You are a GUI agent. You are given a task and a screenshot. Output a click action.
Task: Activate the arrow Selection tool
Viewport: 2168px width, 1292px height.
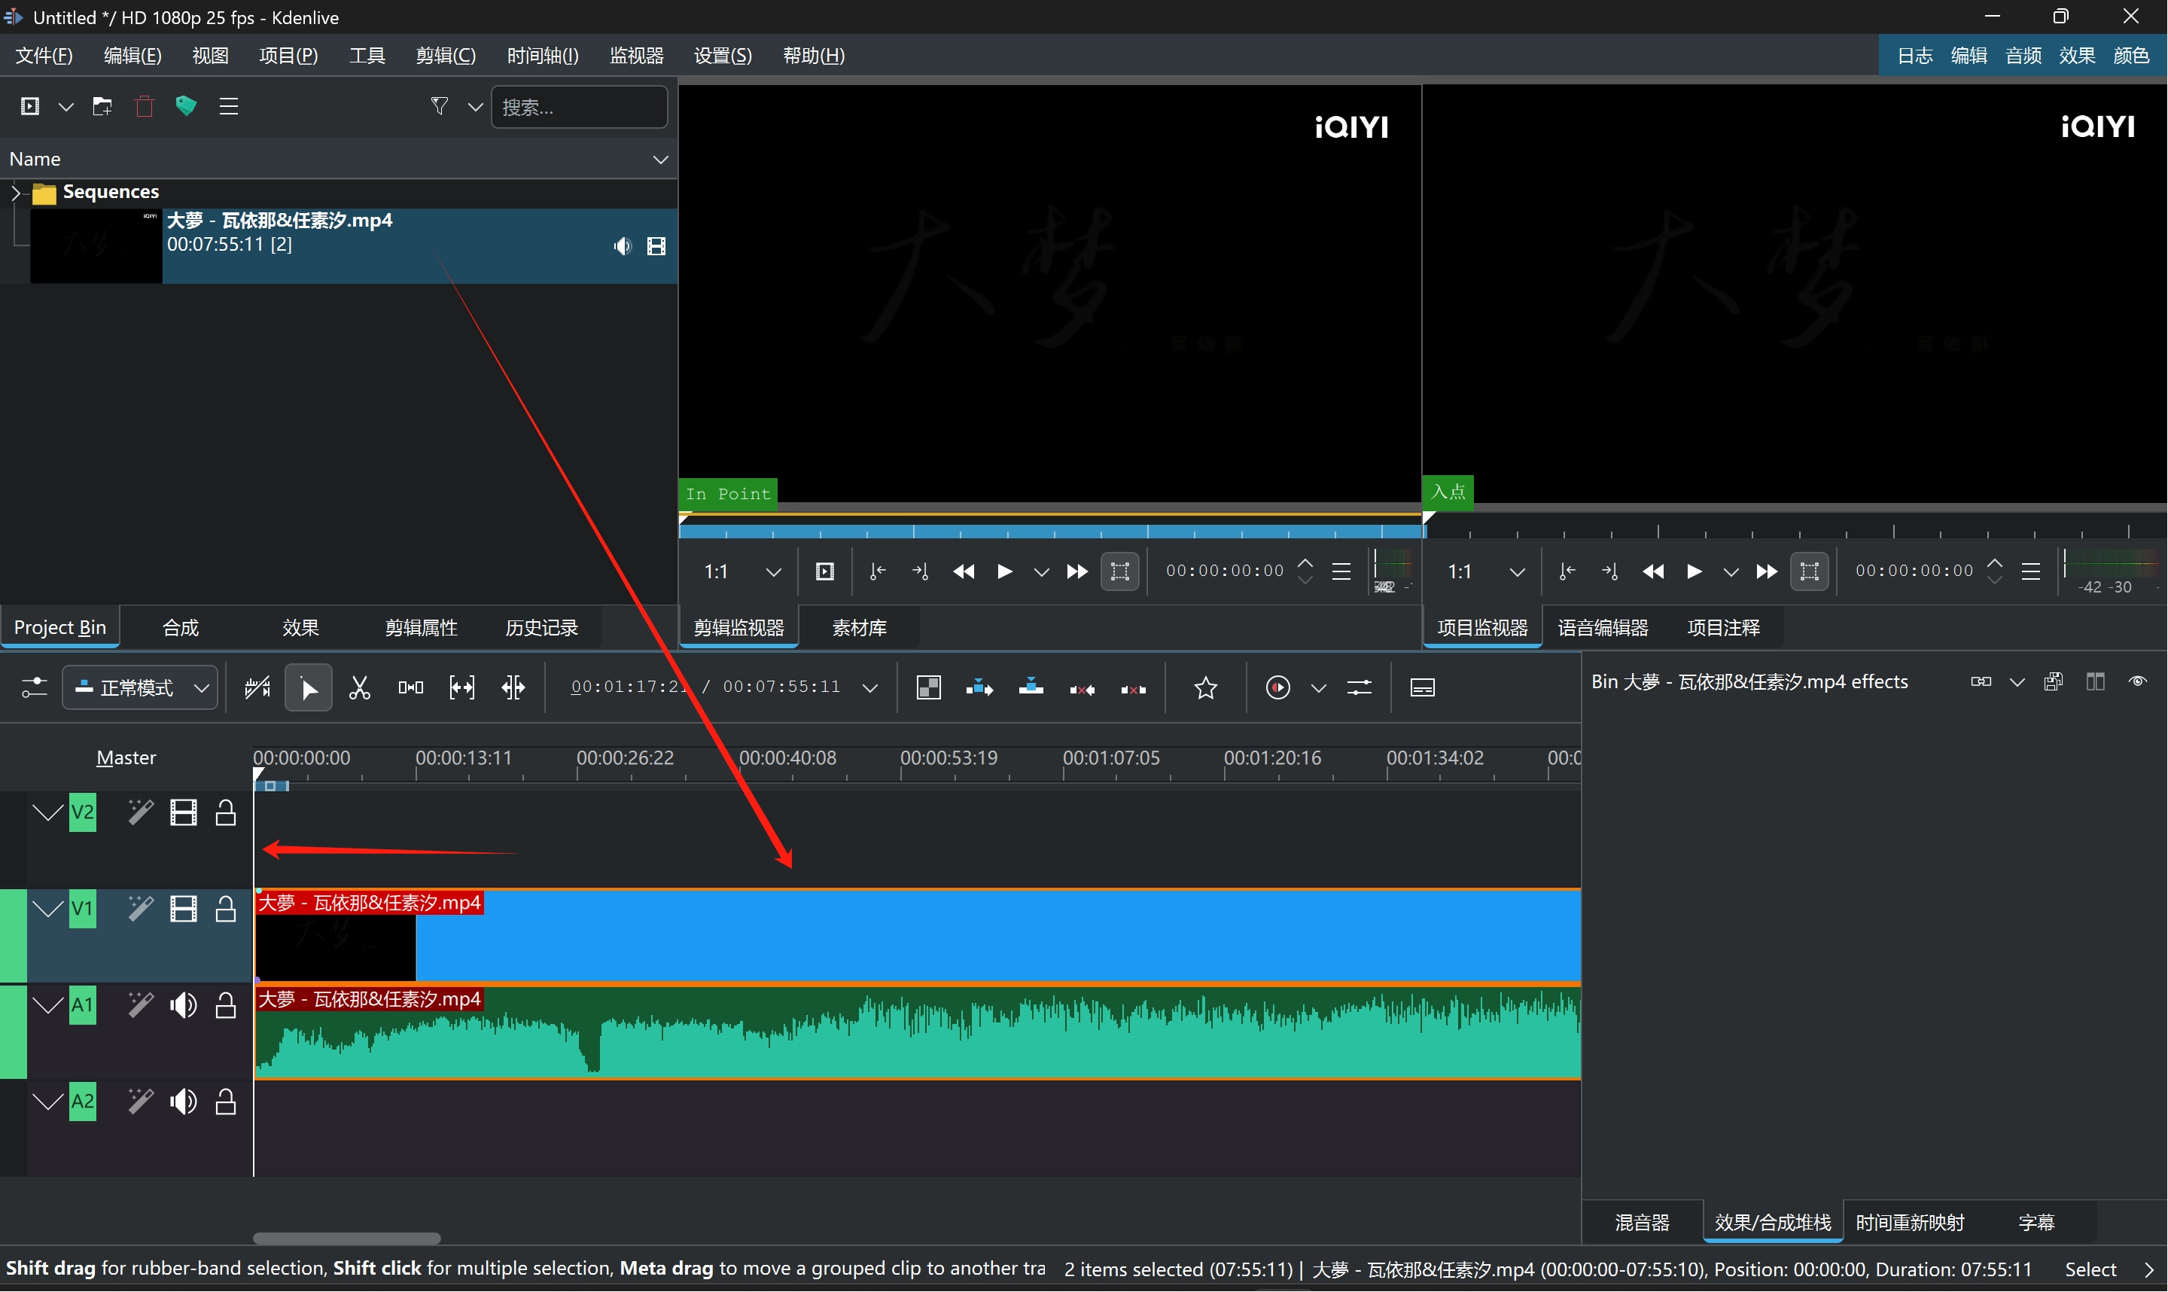309,689
